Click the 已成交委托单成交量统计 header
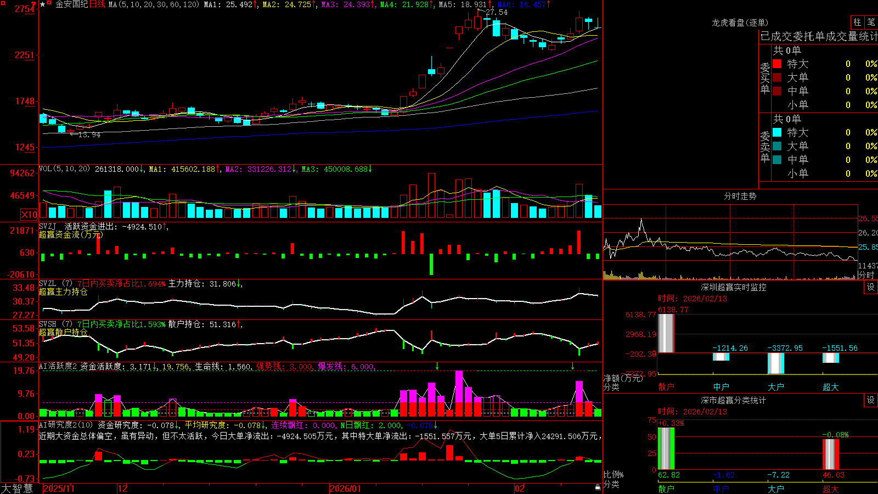Screen dimensions: 878x494 pyautogui.click(x=819, y=36)
